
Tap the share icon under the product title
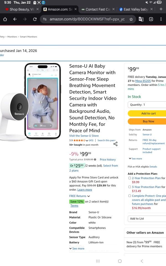(x=115, y=144)
